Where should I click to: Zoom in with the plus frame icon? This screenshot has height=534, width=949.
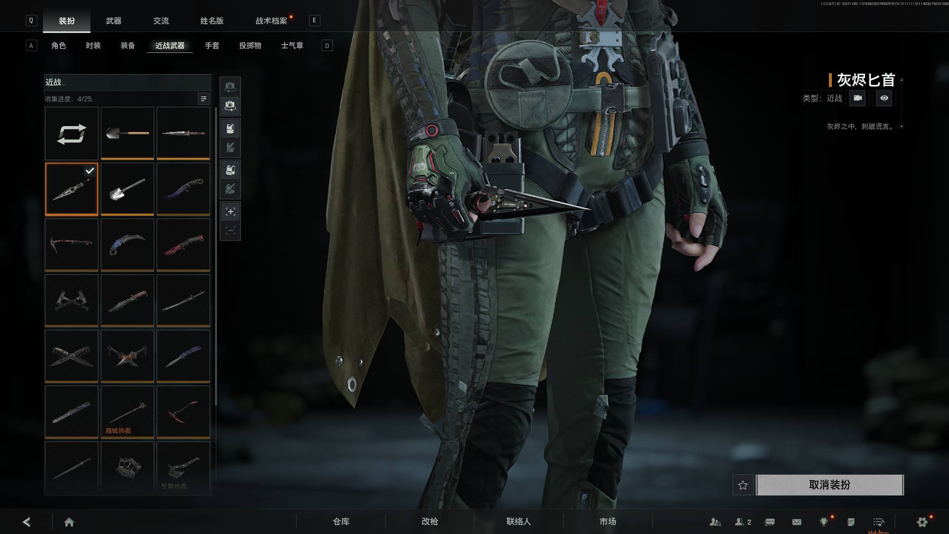click(230, 212)
